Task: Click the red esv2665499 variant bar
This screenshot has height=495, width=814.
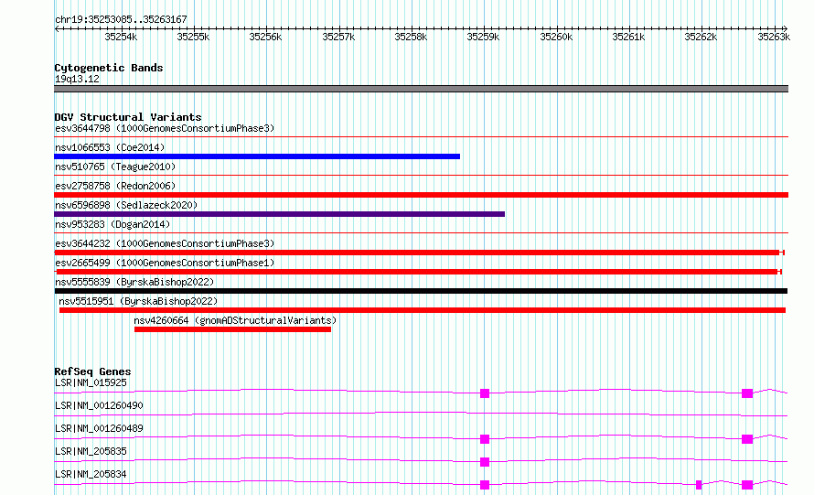Action: [x=418, y=272]
